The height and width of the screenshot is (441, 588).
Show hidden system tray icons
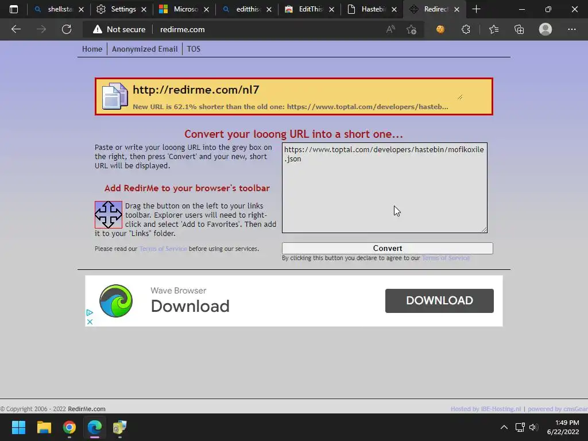click(504, 427)
